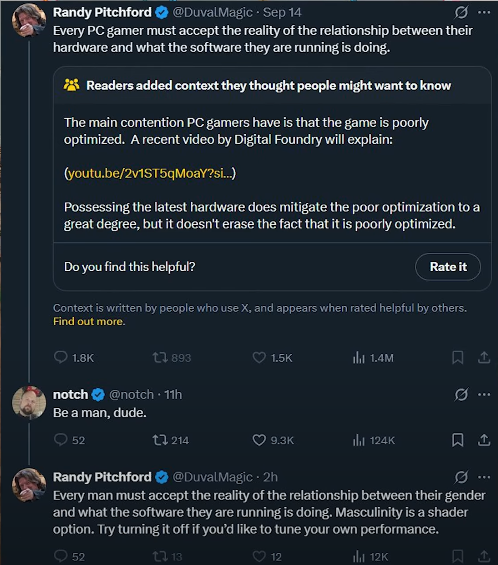This screenshot has width=498, height=565.
Task: Open Grok icon on Sep 14 post
Action: point(461,13)
